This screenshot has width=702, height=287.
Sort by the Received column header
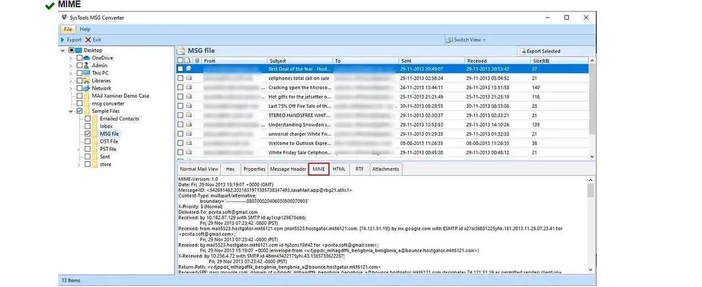[x=498, y=61]
